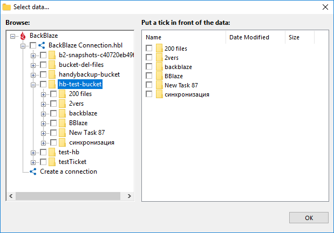Image resolution: width=334 pixels, height=233 pixels.
Task: Expand the синхронизация tree node
Action: pyautogui.click(x=43, y=143)
